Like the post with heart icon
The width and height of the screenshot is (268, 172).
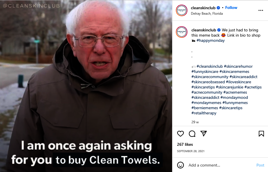(x=180, y=134)
